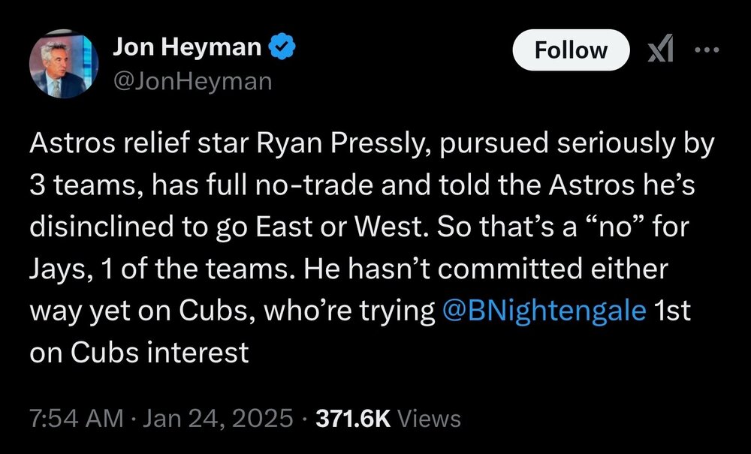Visit the @JonHeyman handle
Image resolution: width=751 pixels, height=454 pixels.
[x=192, y=80]
